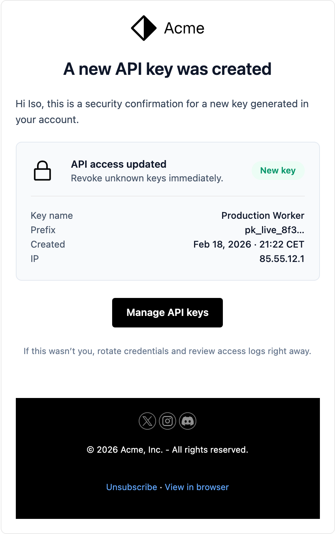
Task: Expand the API access updated card
Action: click(x=119, y=164)
